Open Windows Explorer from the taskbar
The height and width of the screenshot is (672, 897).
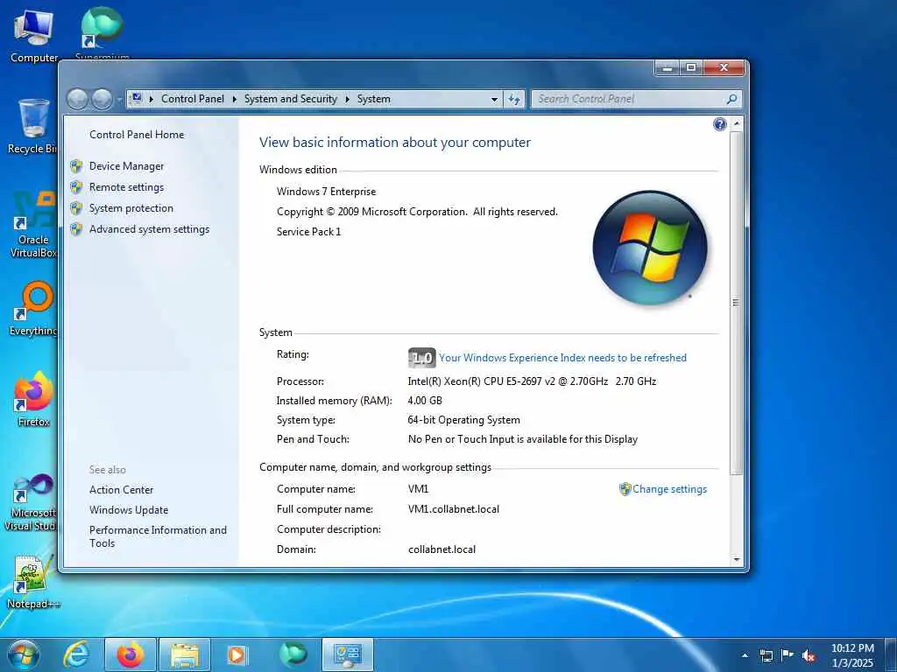coord(184,654)
